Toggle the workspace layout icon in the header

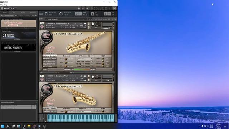pos(87,9)
